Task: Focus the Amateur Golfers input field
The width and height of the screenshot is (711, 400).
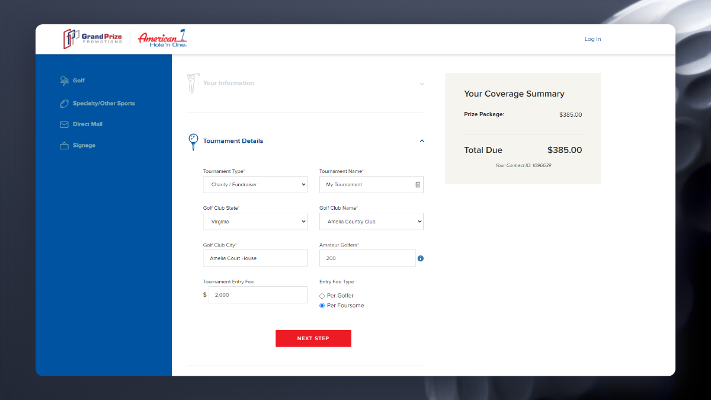Action: click(x=367, y=258)
